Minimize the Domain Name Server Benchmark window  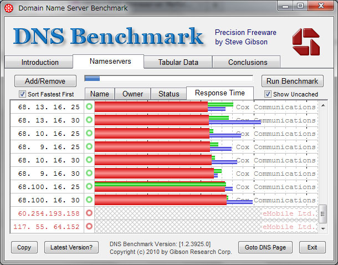(x=285, y=6)
